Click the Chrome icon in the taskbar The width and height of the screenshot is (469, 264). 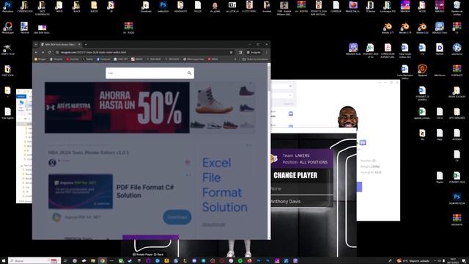tap(103, 261)
